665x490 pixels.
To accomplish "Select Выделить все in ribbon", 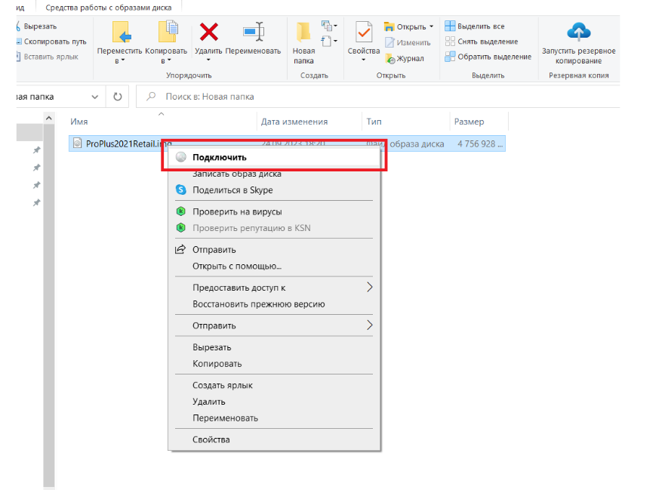I will (x=476, y=26).
